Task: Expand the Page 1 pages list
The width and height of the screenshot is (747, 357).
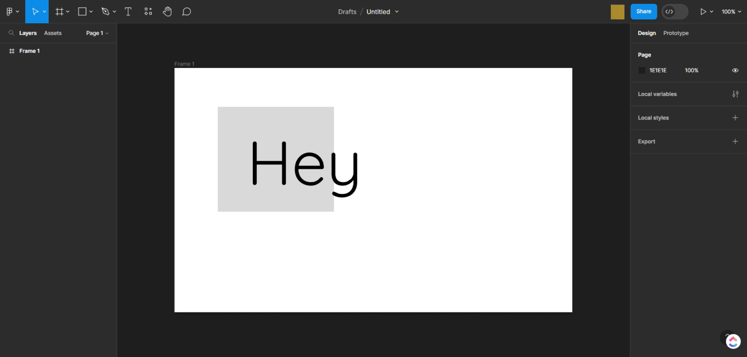Action: [x=96, y=33]
